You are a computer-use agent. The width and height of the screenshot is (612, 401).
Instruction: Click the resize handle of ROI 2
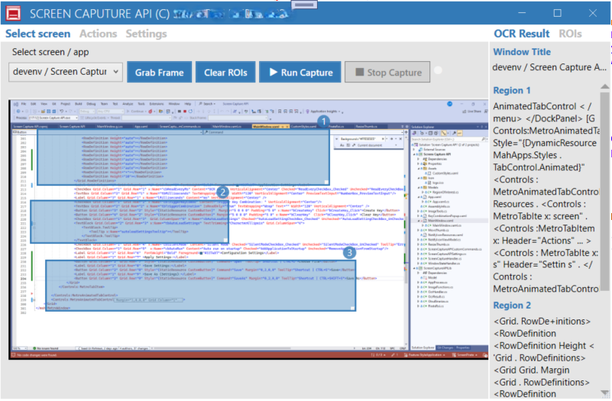click(x=225, y=241)
